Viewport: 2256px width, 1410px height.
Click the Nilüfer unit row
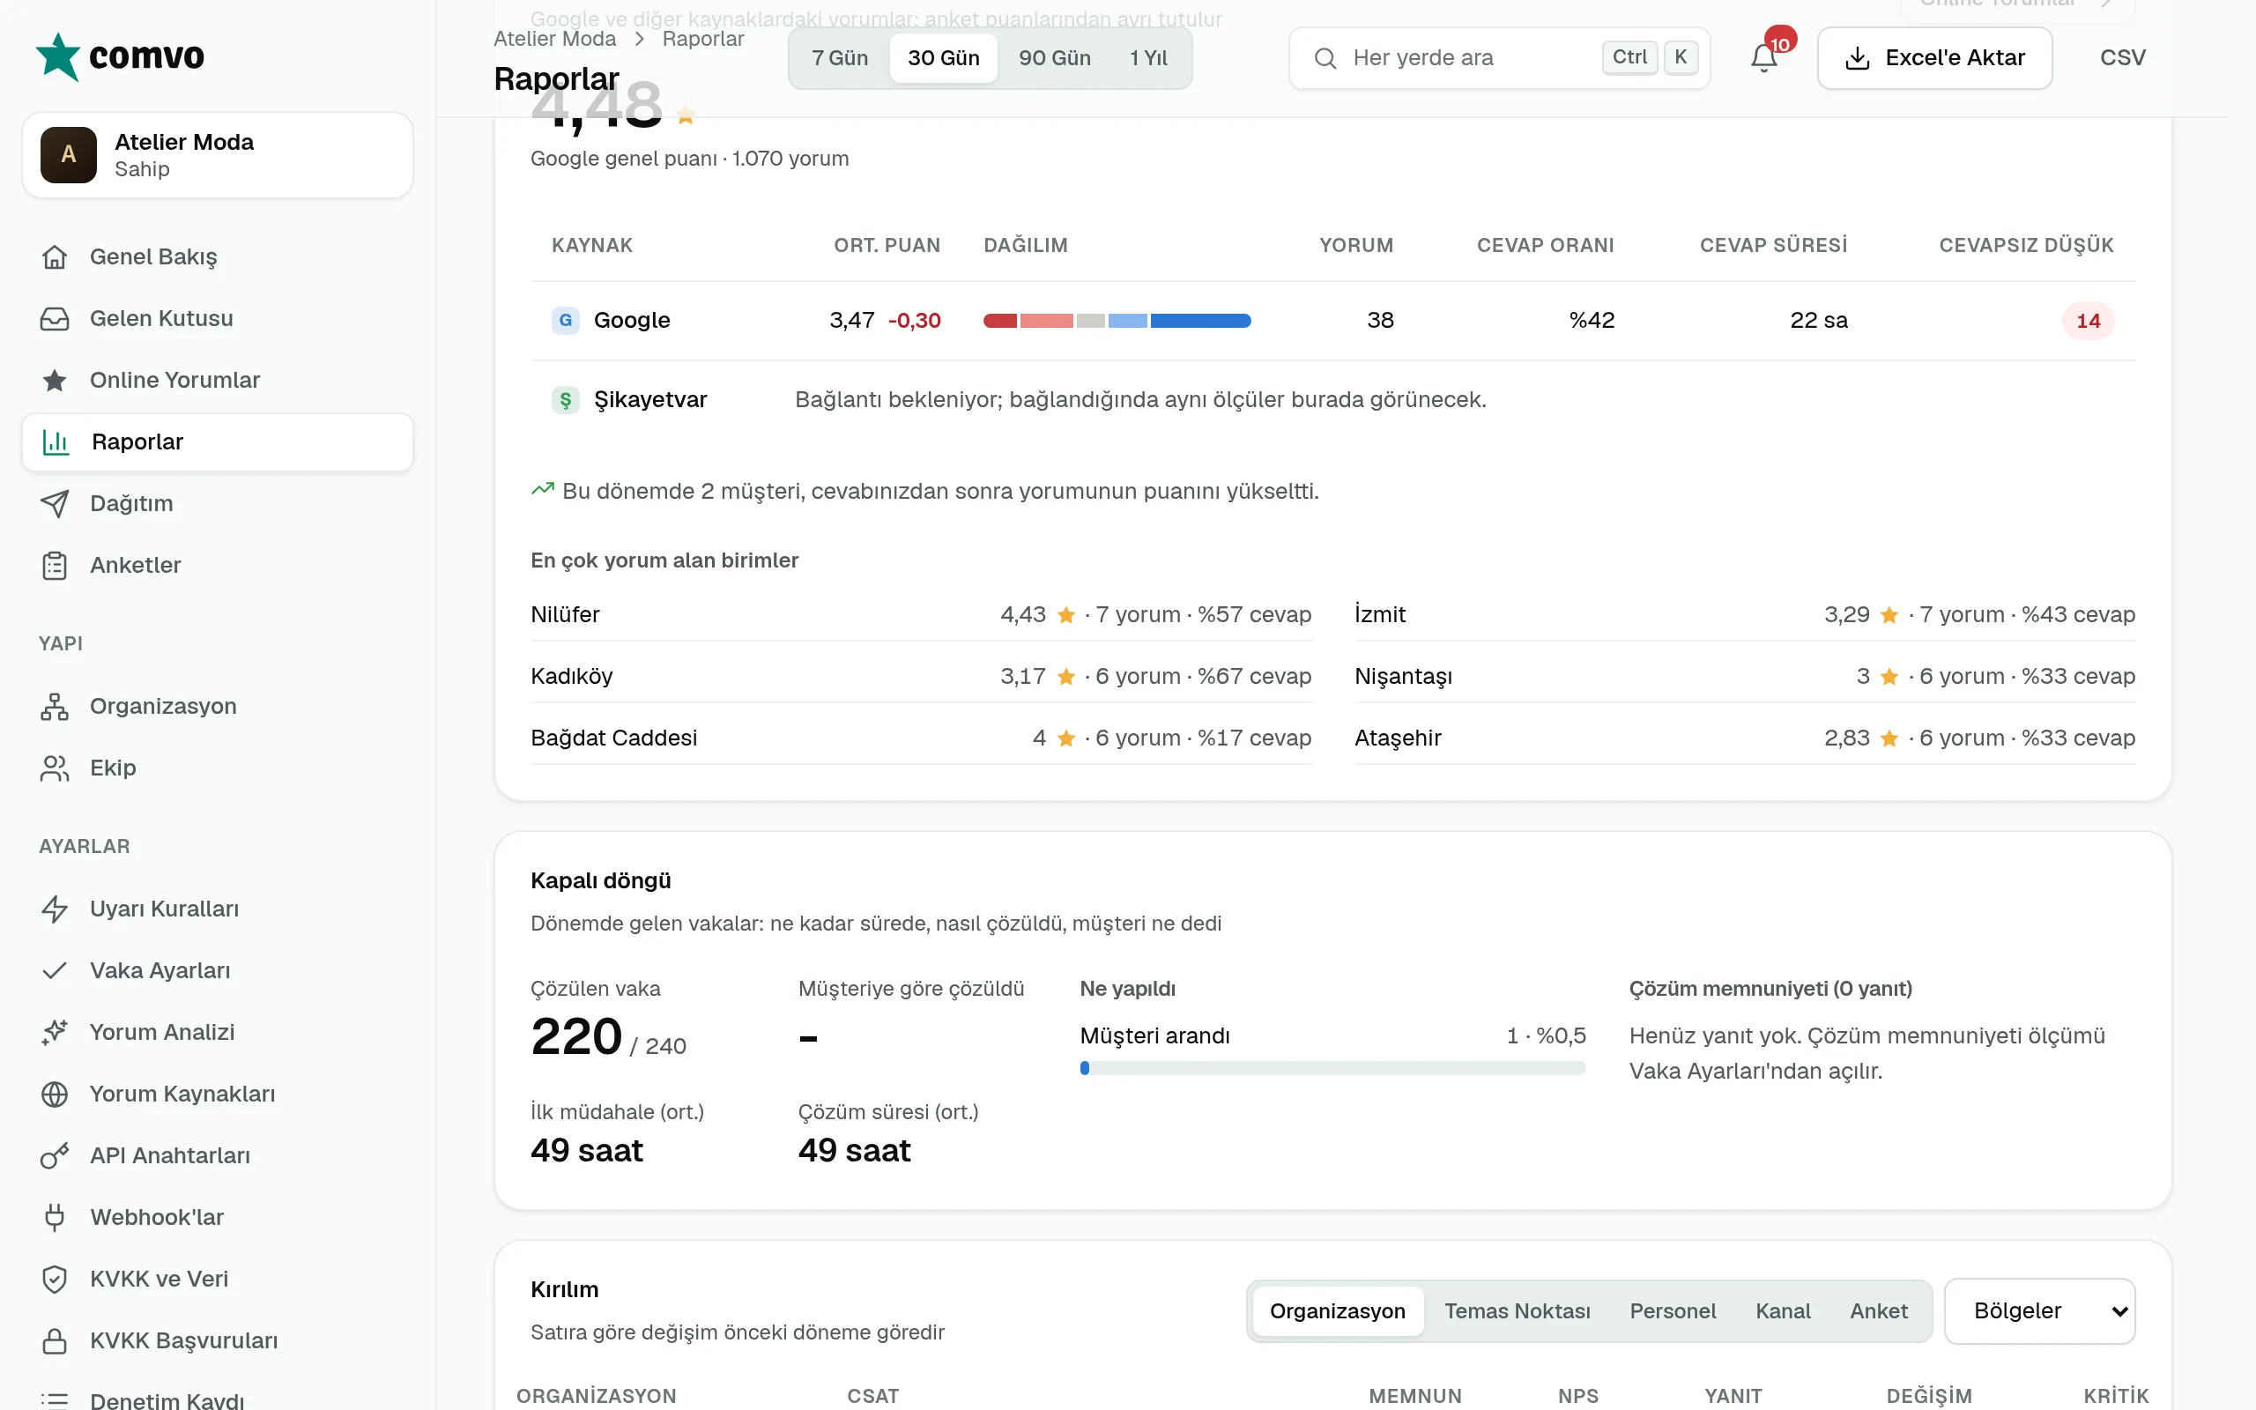pos(921,614)
